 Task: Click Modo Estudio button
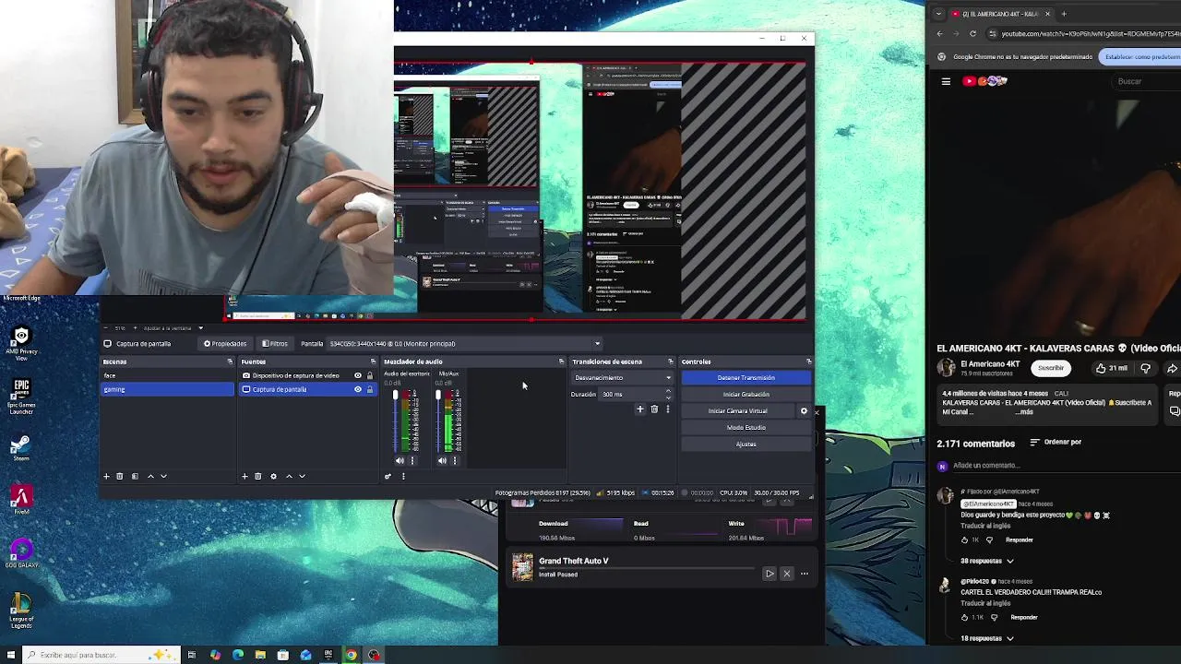[x=746, y=428]
